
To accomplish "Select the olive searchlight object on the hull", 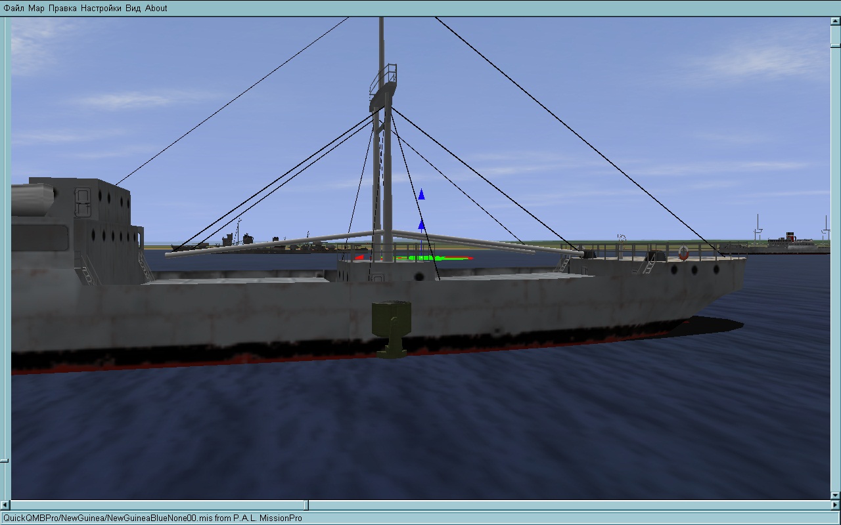I will tap(392, 329).
